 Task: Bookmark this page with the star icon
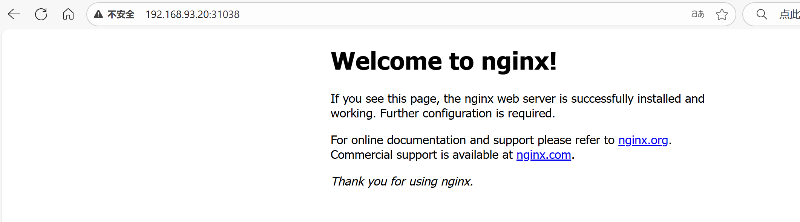point(722,14)
